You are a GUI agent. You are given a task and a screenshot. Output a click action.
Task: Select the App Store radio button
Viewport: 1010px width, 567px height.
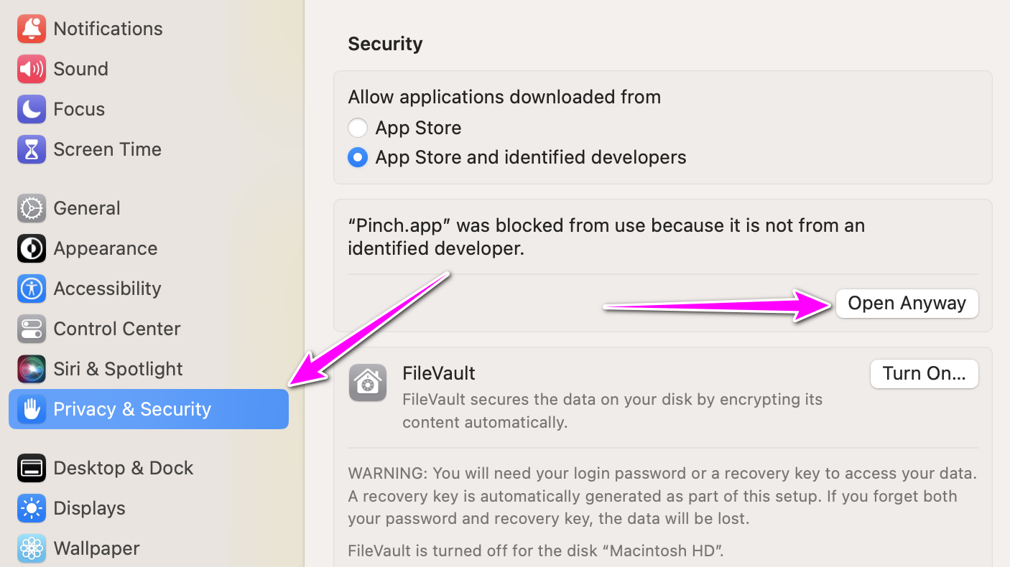pyautogui.click(x=358, y=128)
